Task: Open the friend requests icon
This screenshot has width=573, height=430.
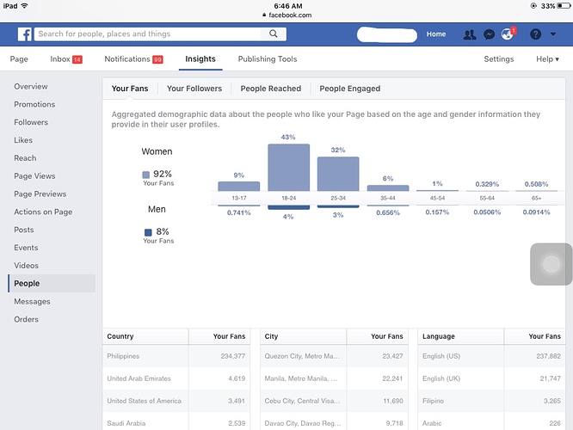Action: 470,34
